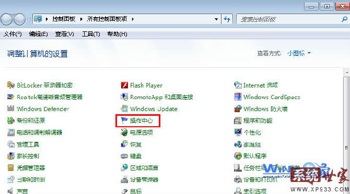The width and height of the screenshot is (350, 194).
Task: Click the Back navigation button
Action: (6, 19)
